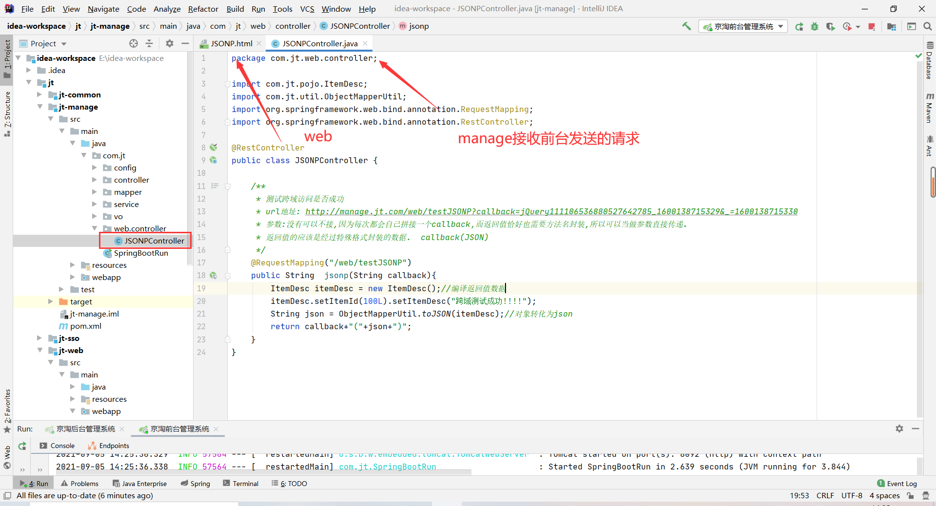Open the Structure side tool window
Viewport: 936px width, 506px height.
pyautogui.click(x=7, y=113)
